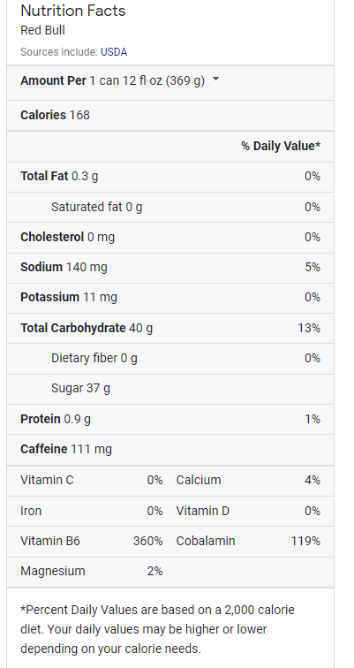
Task: Select the Cholesterol 0 mg row
Action: pyautogui.click(x=170, y=238)
